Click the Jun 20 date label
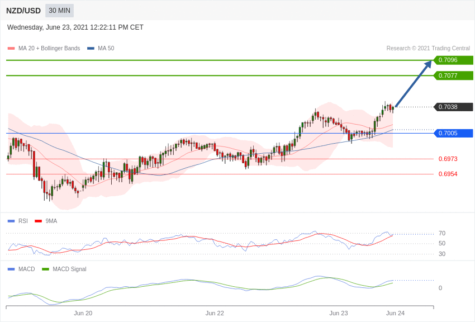This screenshot has height=322, width=475. pyautogui.click(x=83, y=313)
